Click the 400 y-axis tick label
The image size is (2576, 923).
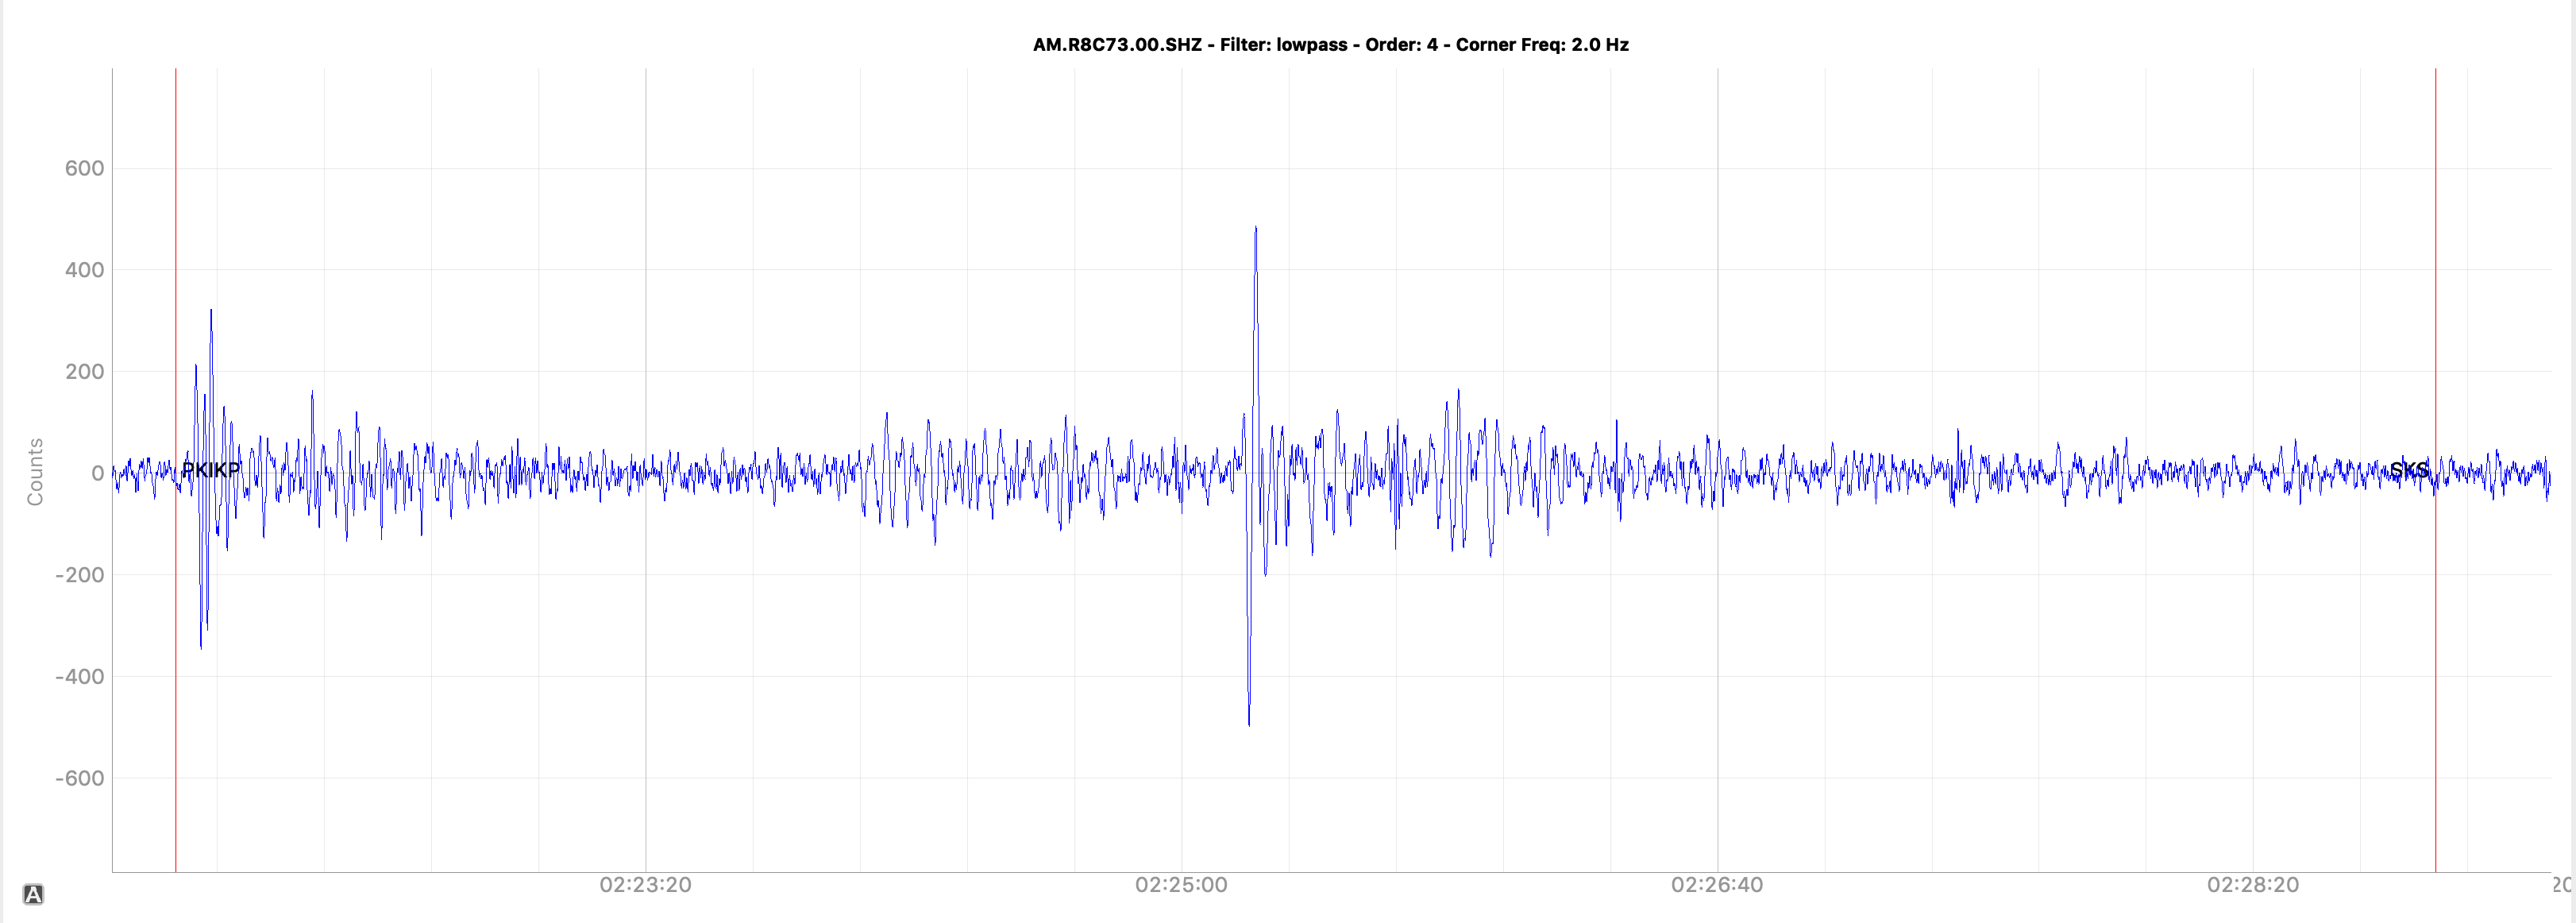pyautogui.click(x=84, y=270)
